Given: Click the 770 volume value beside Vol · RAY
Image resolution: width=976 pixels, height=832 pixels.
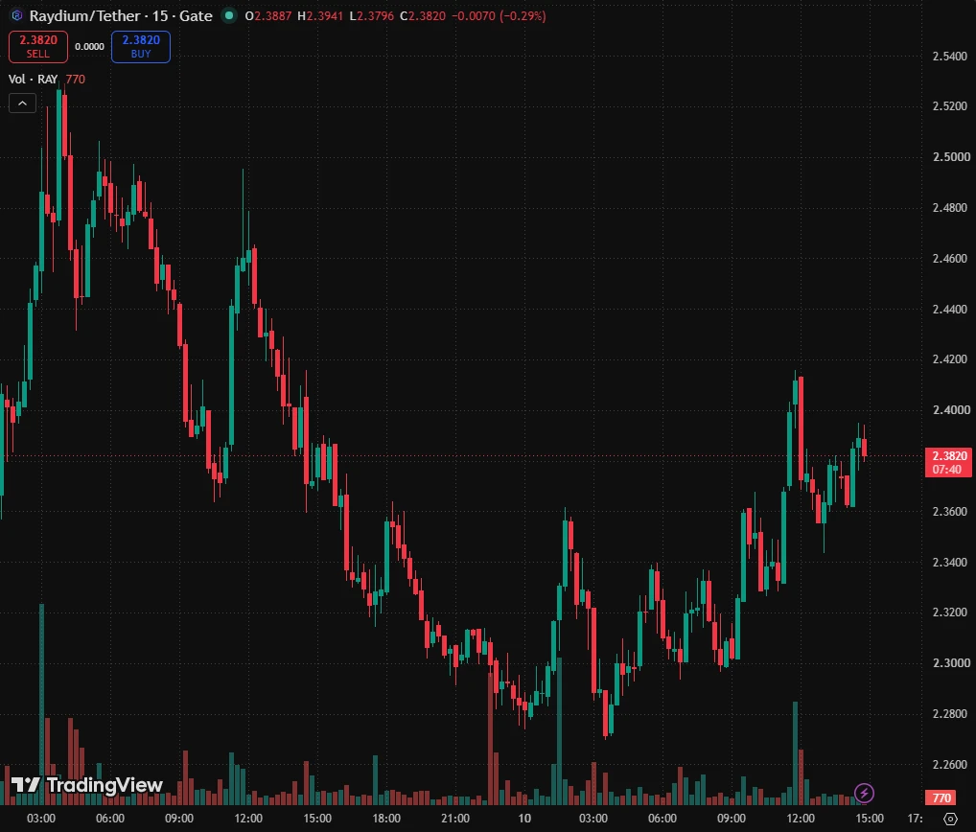Looking at the screenshot, I should [76, 79].
